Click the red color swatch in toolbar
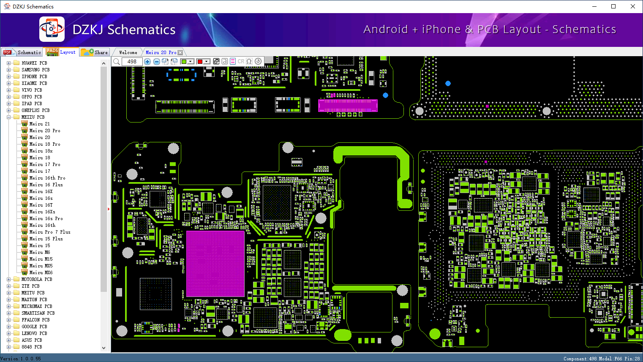The height and width of the screenshot is (362, 643). coord(200,62)
